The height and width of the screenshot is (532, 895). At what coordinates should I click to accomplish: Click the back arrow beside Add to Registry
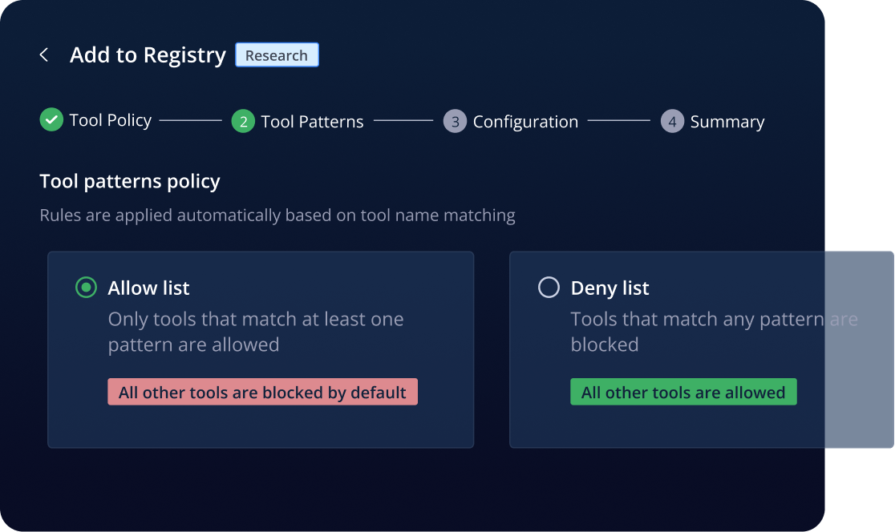(44, 54)
